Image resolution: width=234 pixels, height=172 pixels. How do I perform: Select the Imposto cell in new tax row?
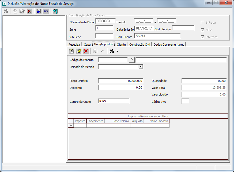(80, 126)
